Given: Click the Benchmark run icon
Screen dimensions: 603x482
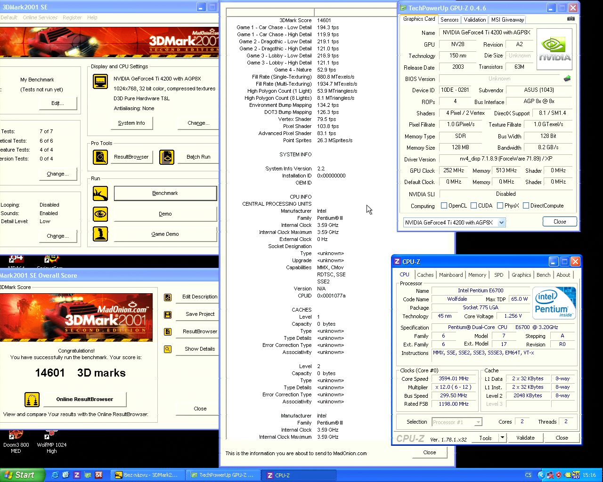Looking at the screenshot, I should 100,193.
